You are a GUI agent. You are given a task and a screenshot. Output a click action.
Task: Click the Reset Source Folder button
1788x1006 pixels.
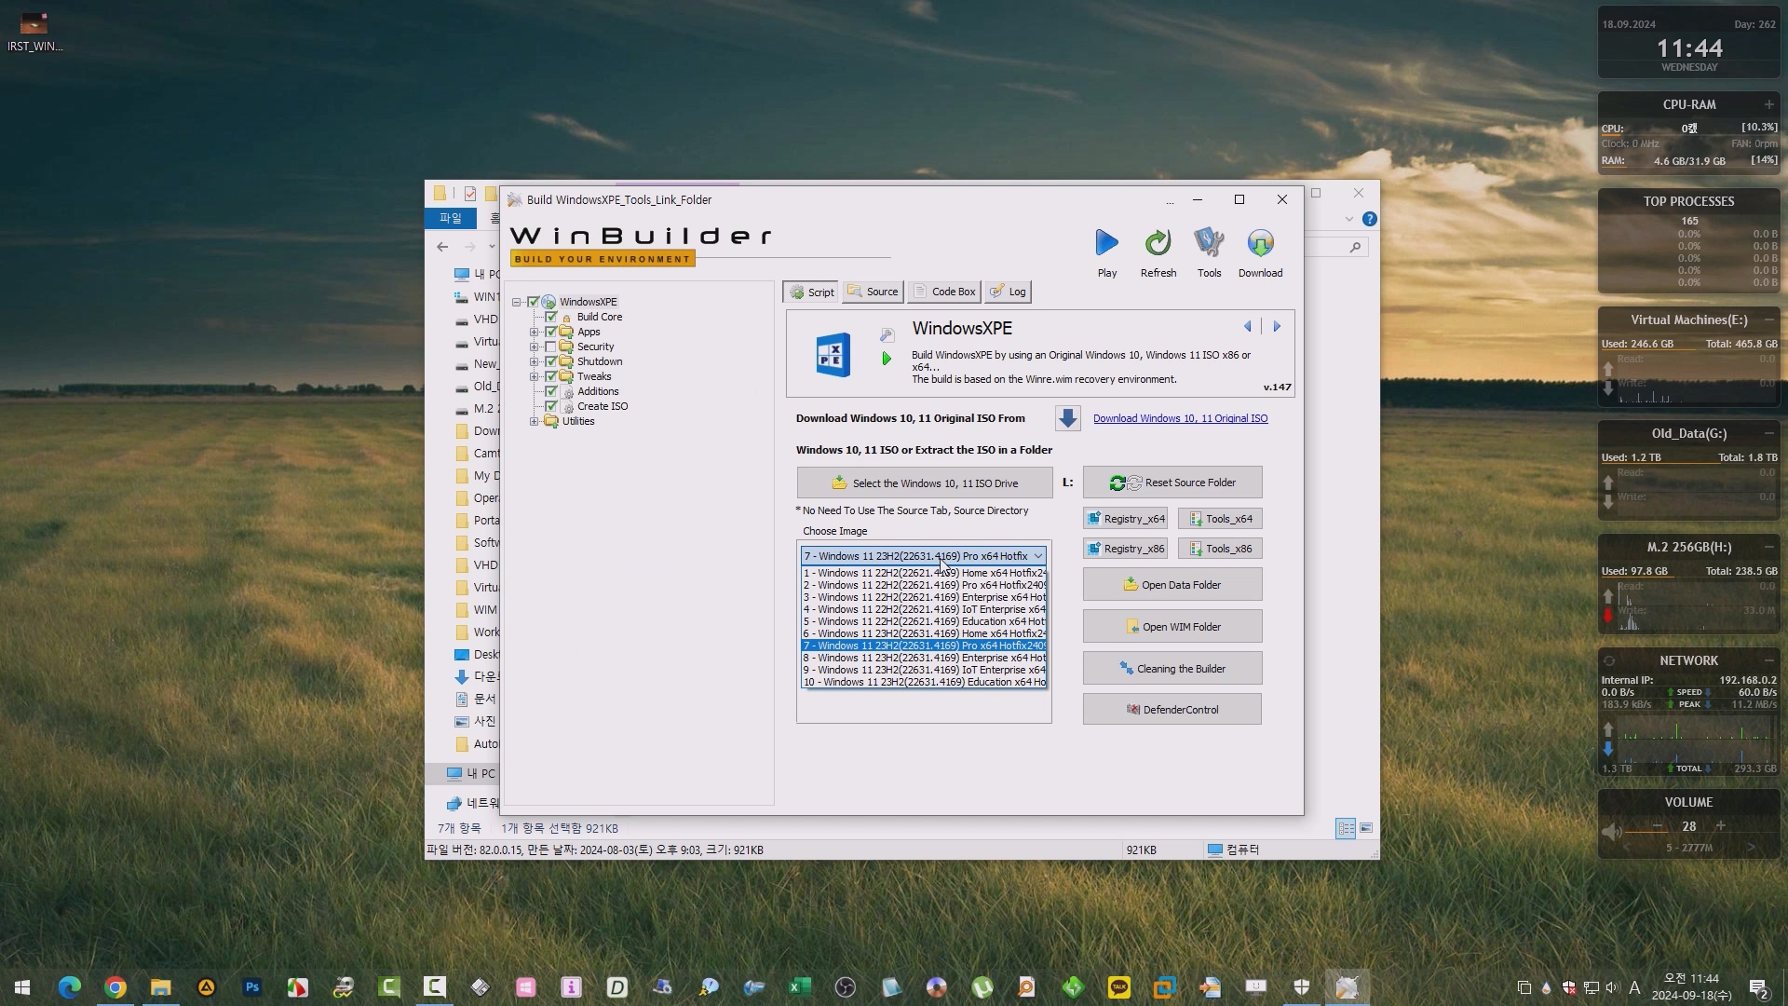[1172, 483]
